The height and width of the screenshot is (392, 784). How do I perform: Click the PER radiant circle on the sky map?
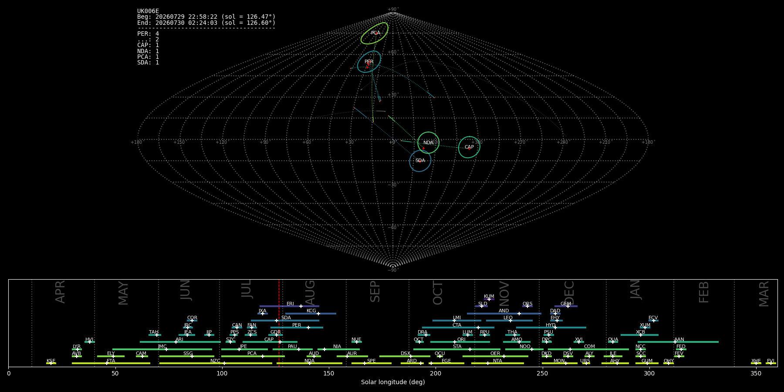tap(369, 61)
